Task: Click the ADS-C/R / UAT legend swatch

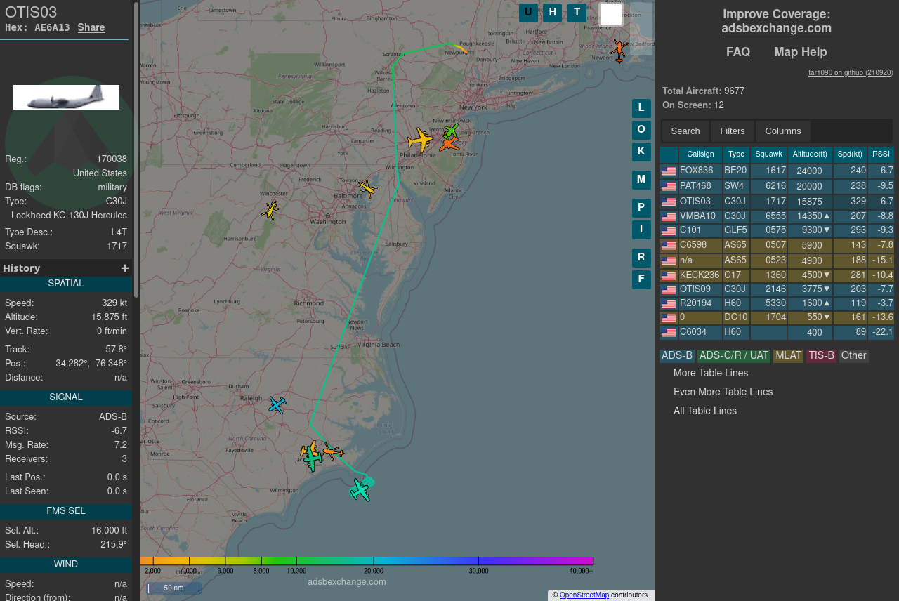Action: (x=734, y=356)
